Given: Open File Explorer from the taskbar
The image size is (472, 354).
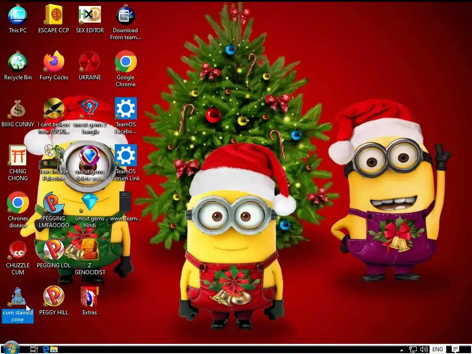Looking at the screenshot, I should pos(54,349).
